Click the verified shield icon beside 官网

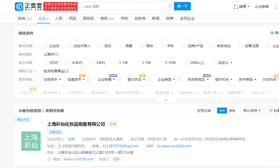(159, 146)
